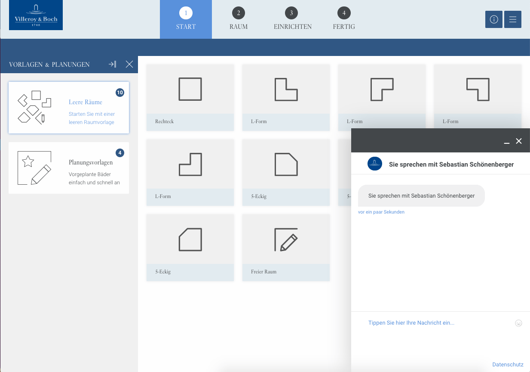530x372 pixels.
Task: Close the Vorlagen & Planungen panel
Action: point(129,64)
